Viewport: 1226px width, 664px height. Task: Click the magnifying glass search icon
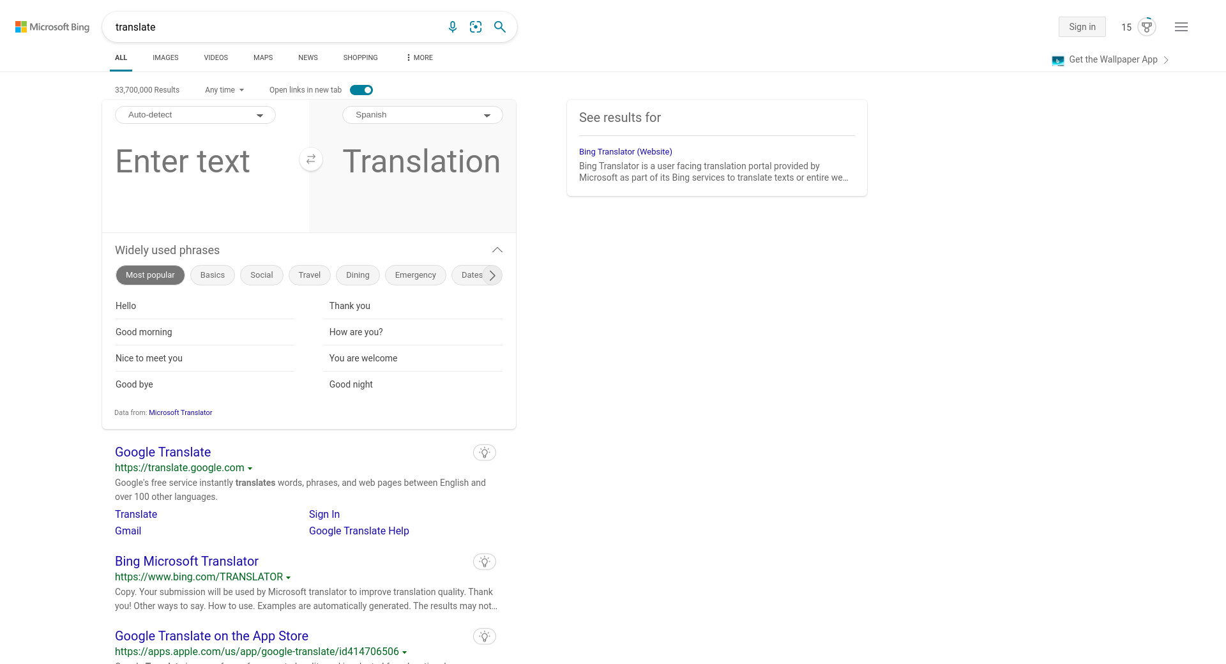[500, 27]
